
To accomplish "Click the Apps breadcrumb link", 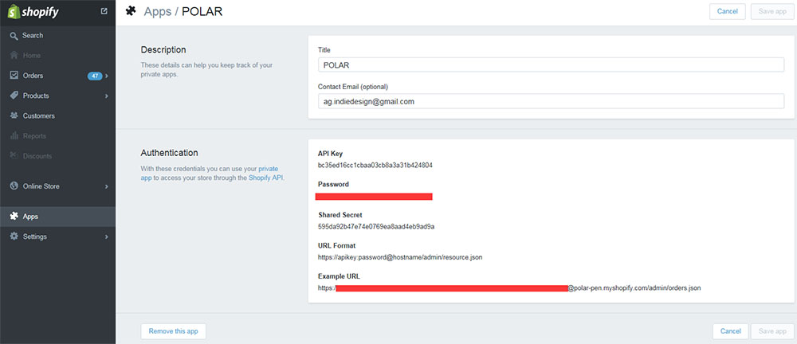I will (158, 11).
